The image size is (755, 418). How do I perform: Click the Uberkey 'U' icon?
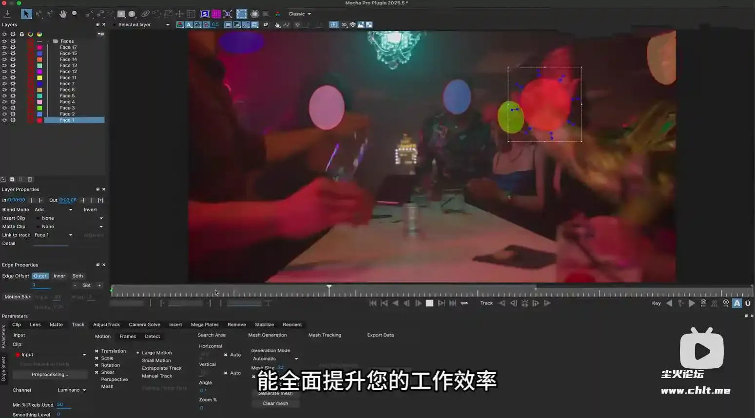point(748,303)
